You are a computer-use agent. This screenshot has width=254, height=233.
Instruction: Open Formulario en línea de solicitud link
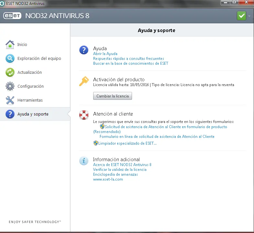click(x=157, y=137)
